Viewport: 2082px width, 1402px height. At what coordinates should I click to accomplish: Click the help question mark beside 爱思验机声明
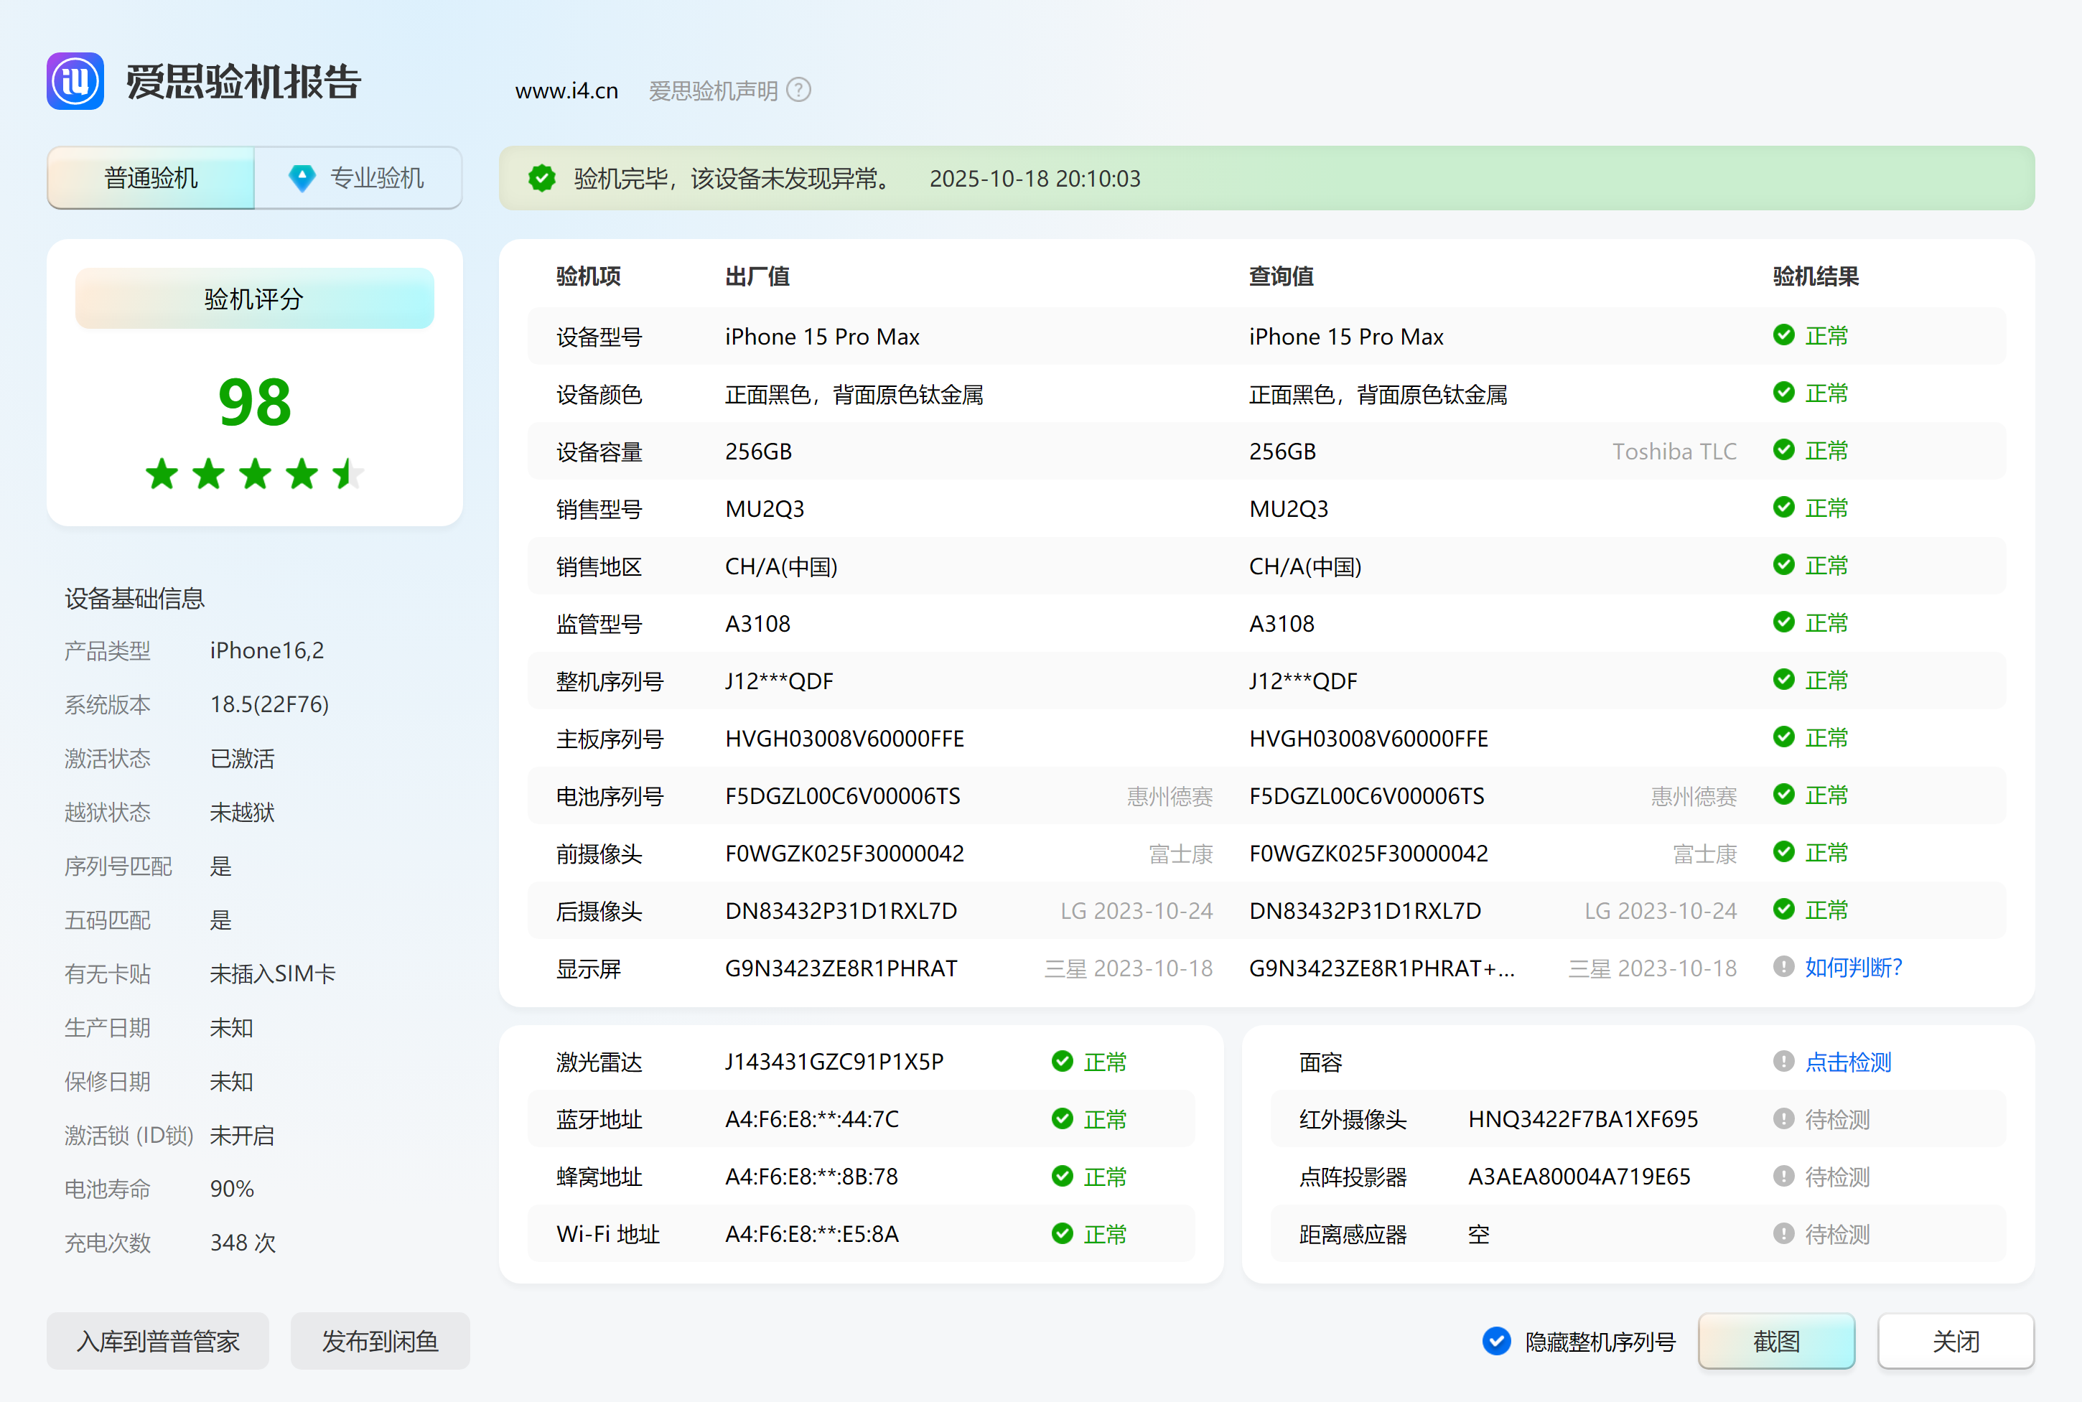(798, 90)
